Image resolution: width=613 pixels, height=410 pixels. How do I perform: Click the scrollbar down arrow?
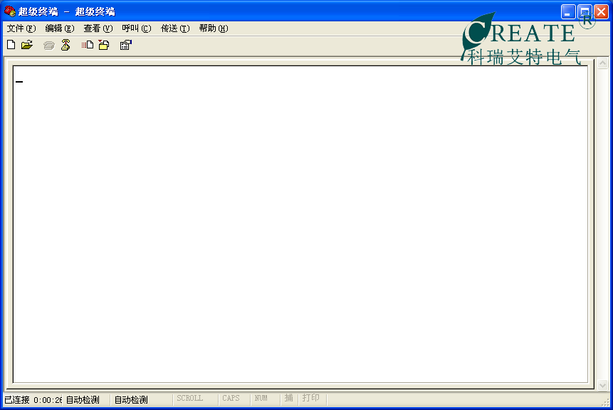tap(603, 385)
